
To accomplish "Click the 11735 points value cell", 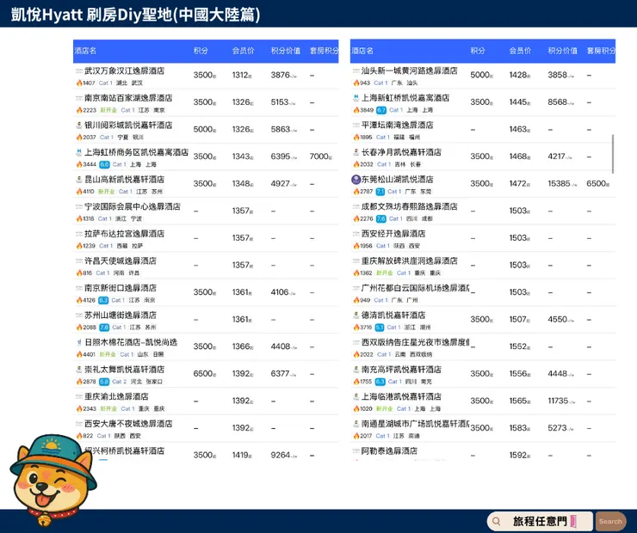I will (x=560, y=401).
